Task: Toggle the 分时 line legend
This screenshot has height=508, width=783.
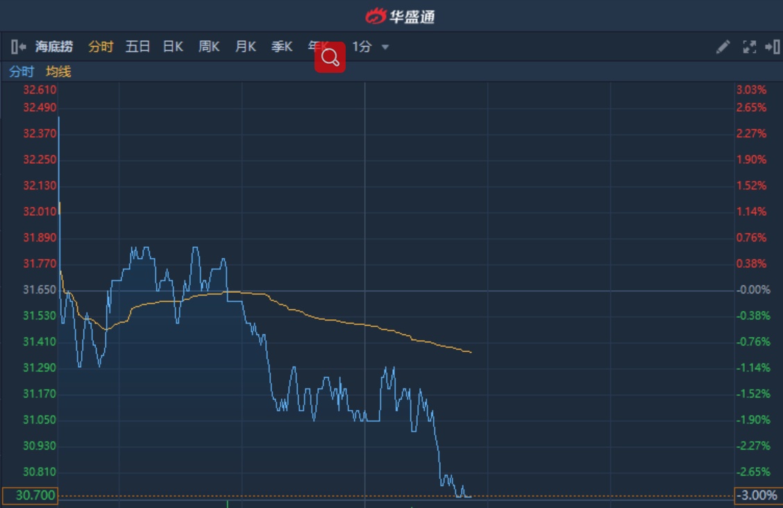Action: click(21, 71)
